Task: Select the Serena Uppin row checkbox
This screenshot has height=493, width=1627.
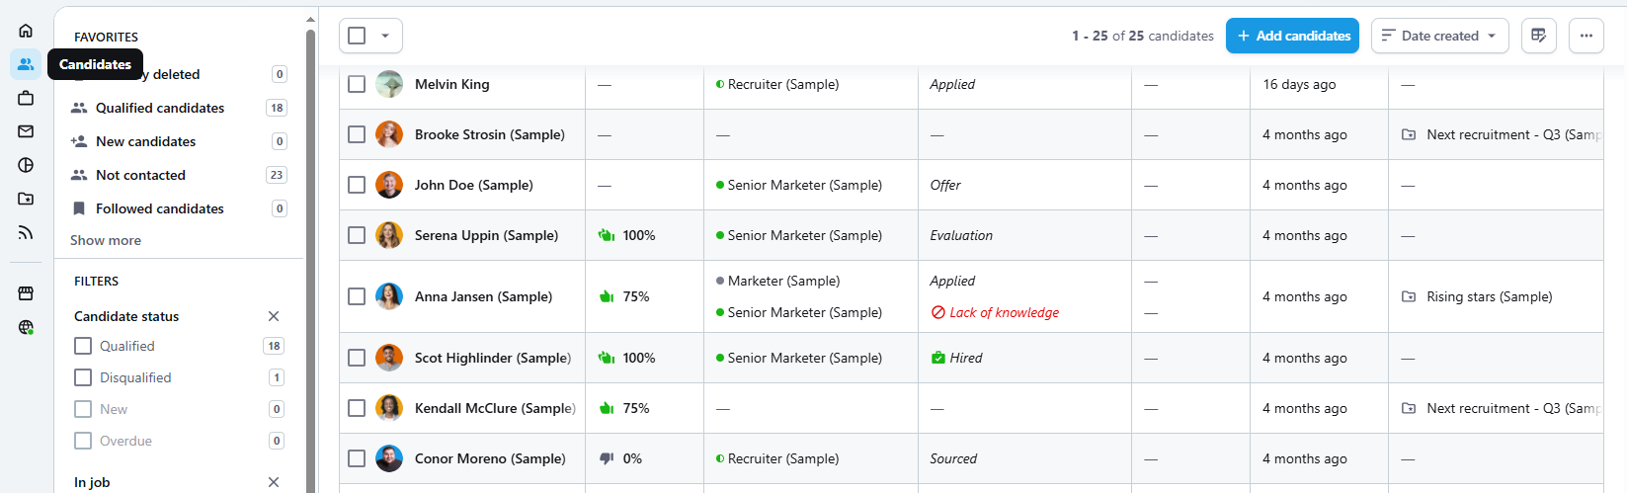Action: [x=357, y=235]
